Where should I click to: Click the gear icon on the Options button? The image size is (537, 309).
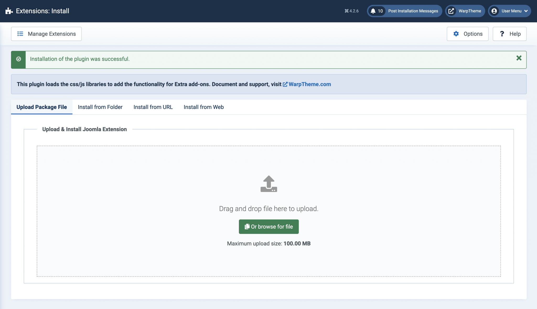coord(456,34)
